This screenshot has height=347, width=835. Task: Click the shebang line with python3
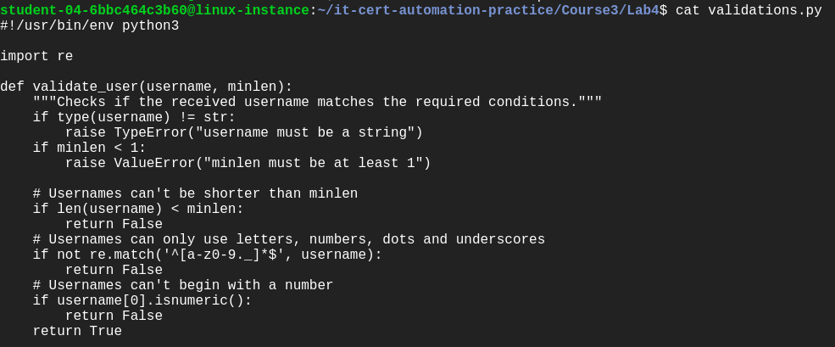pos(90,25)
